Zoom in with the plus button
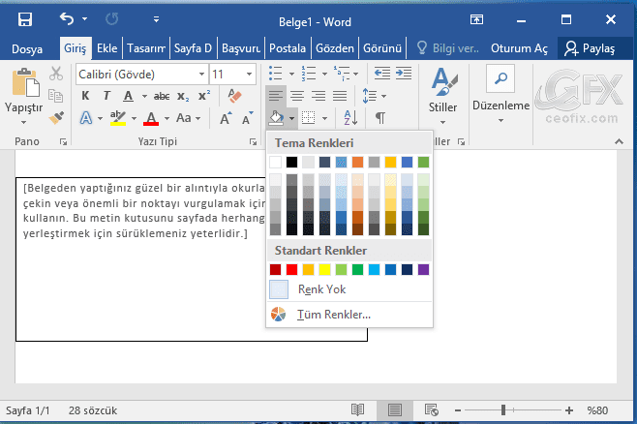This screenshot has height=424, width=637. (x=569, y=410)
